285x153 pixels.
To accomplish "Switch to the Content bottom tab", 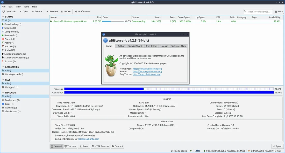I will (117, 146).
